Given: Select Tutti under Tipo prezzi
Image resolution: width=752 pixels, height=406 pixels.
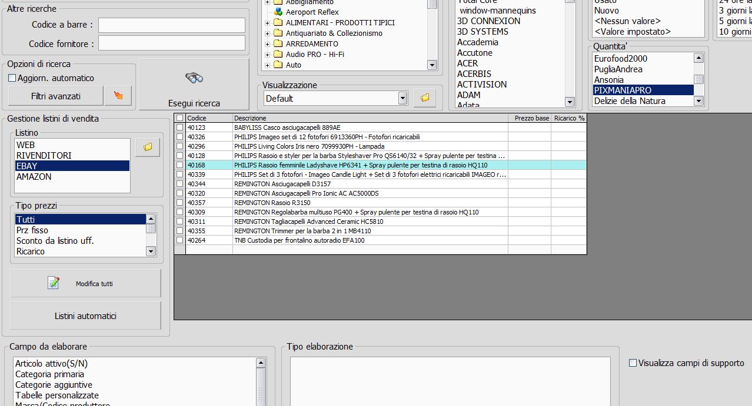Looking at the screenshot, I should [80, 219].
